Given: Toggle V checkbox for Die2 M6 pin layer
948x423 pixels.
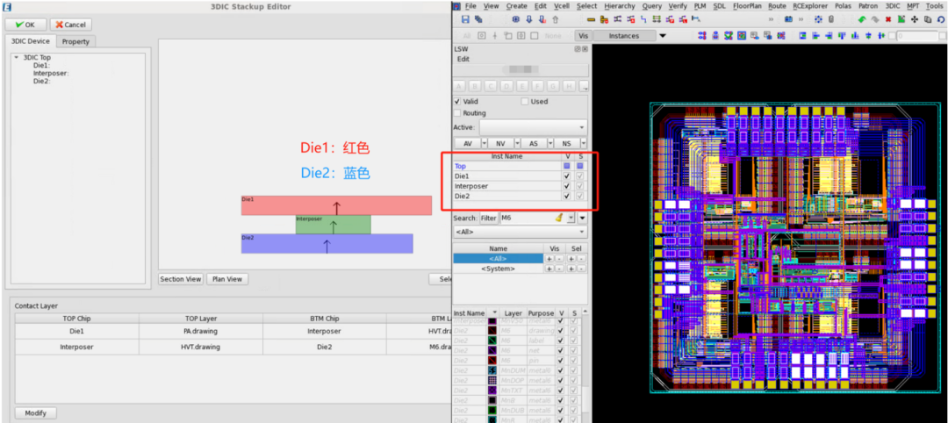Looking at the screenshot, I should [562, 360].
